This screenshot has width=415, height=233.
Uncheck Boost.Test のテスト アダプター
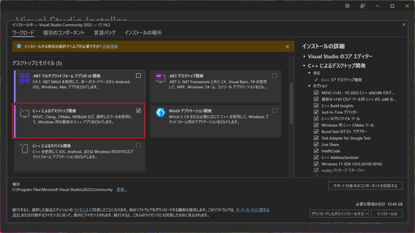pyautogui.click(x=316, y=131)
